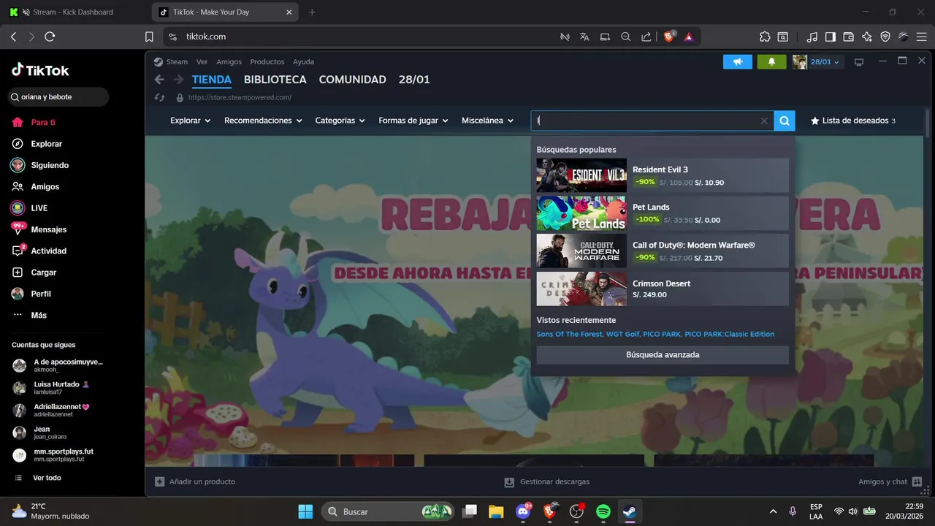Click the TikTok search field
The height and width of the screenshot is (526, 935).
click(58, 97)
